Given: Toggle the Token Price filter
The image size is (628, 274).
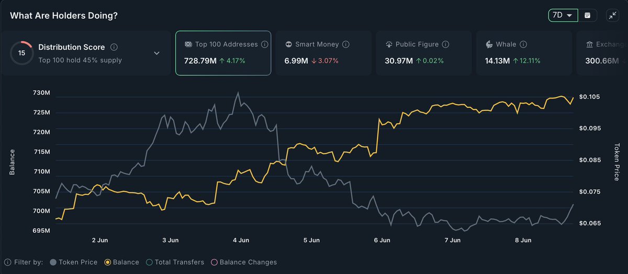Looking at the screenshot, I should click(73, 262).
